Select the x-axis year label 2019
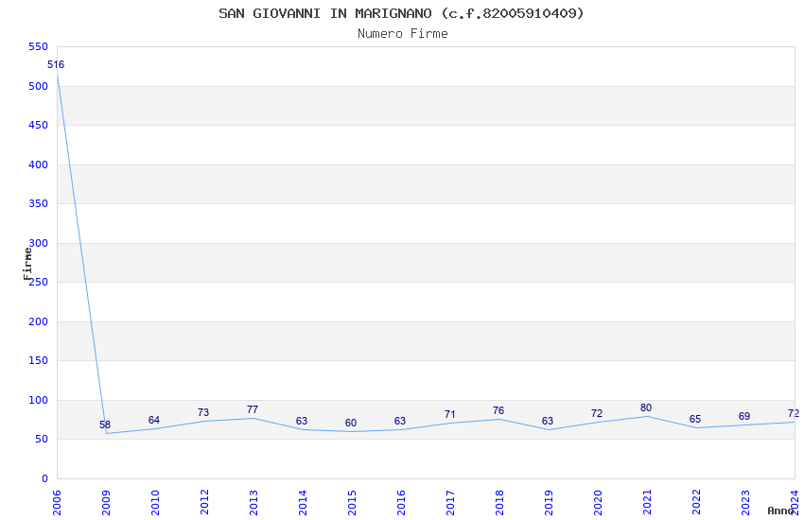Screen dimensions: 804x520 [550, 503]
